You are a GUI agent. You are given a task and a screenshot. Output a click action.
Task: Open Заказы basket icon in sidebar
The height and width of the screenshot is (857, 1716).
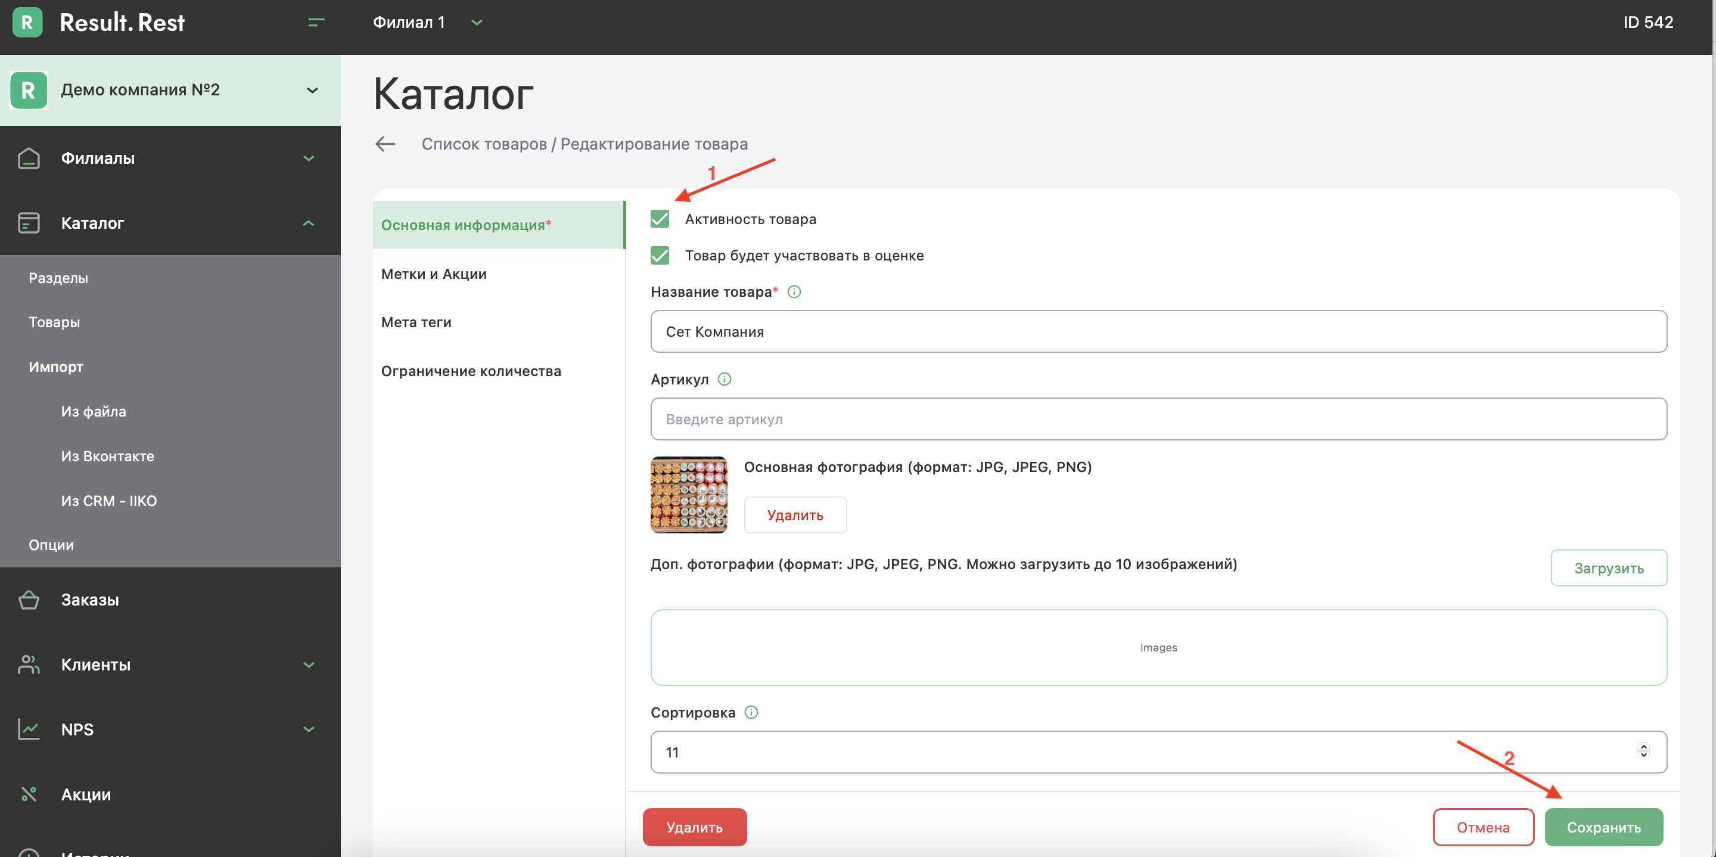coord(29,600)
